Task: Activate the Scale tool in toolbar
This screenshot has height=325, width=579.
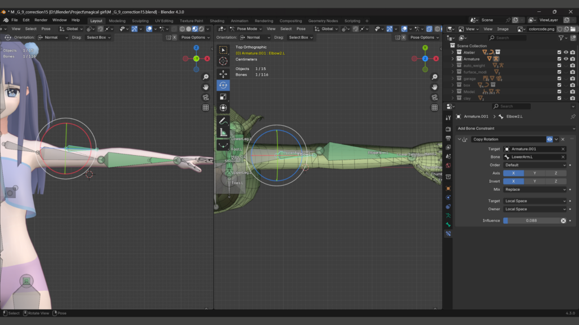Action: pos(223,96)
